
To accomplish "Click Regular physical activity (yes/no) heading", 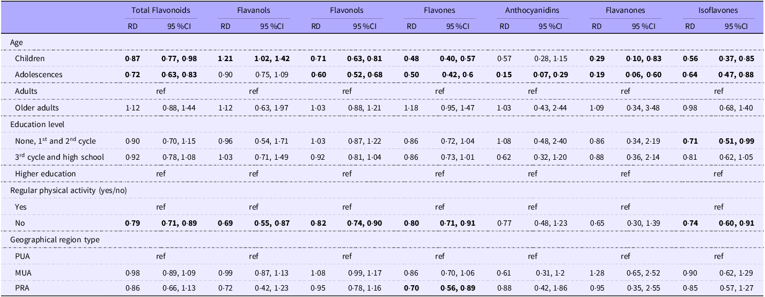I will (x=69, y=190).
